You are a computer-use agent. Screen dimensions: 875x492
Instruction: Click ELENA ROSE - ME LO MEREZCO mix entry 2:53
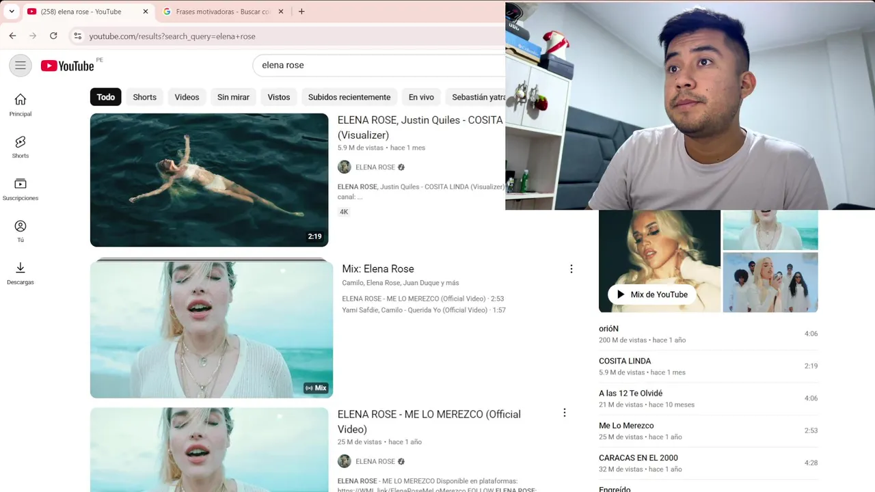pos(423,299)
